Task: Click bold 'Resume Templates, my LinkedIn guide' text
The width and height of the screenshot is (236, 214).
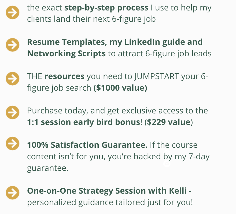Action: click(115, 42)
